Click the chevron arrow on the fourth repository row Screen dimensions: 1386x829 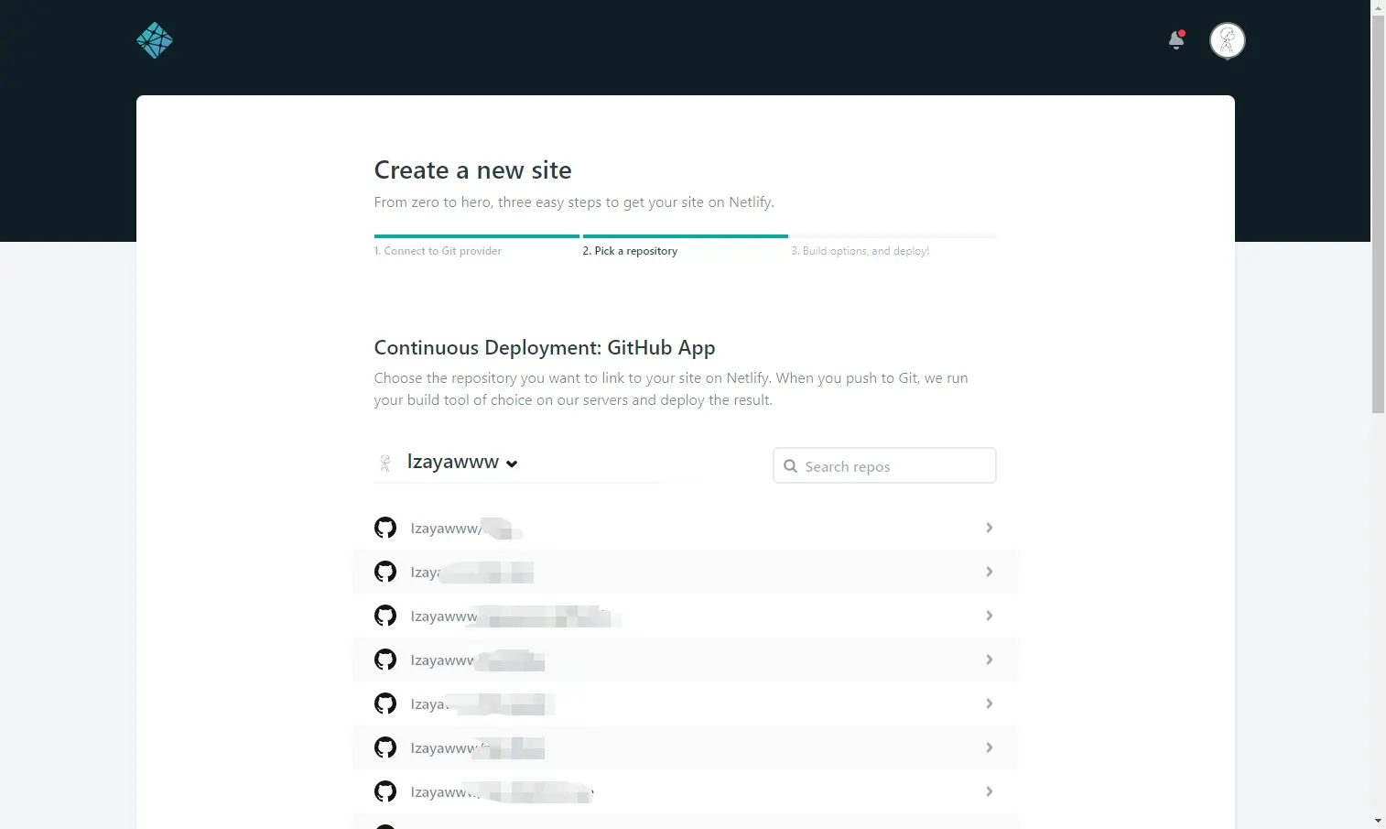[x=989, y=660]
